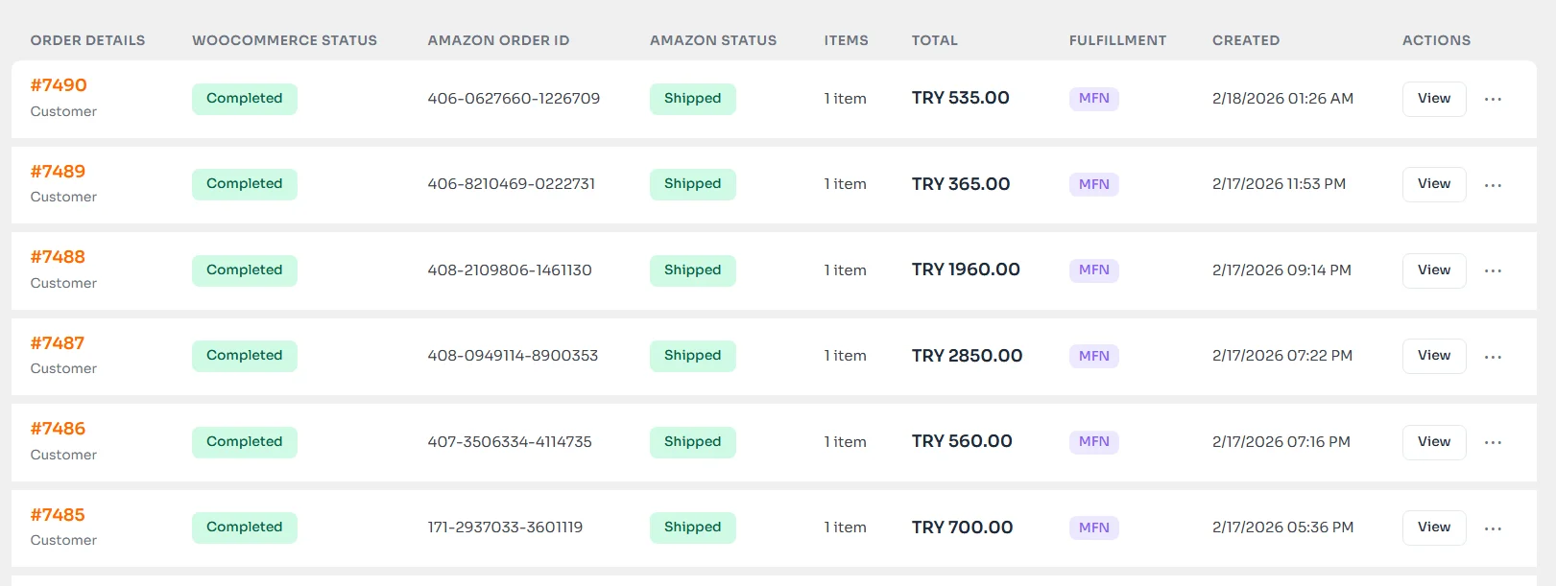Screen dimensions: 1556x586
Task: Click View for order #7486
Action: (x=1433, y=442)
